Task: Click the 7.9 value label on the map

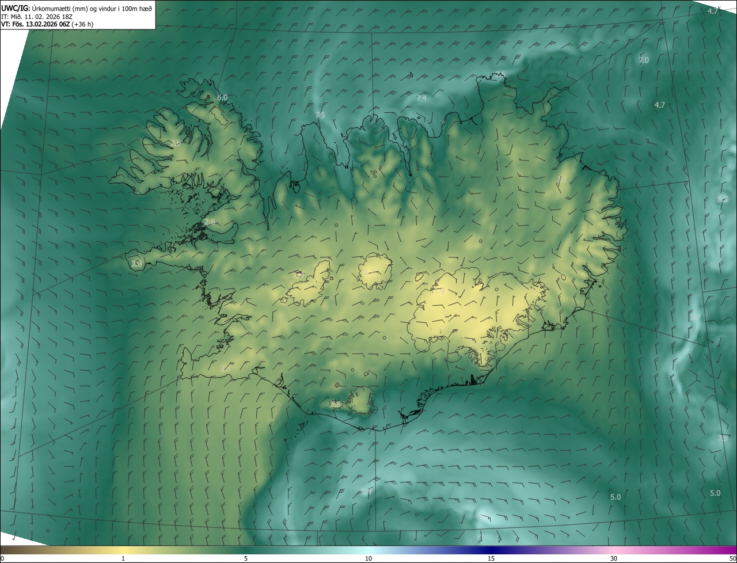Action: point(723,439)
